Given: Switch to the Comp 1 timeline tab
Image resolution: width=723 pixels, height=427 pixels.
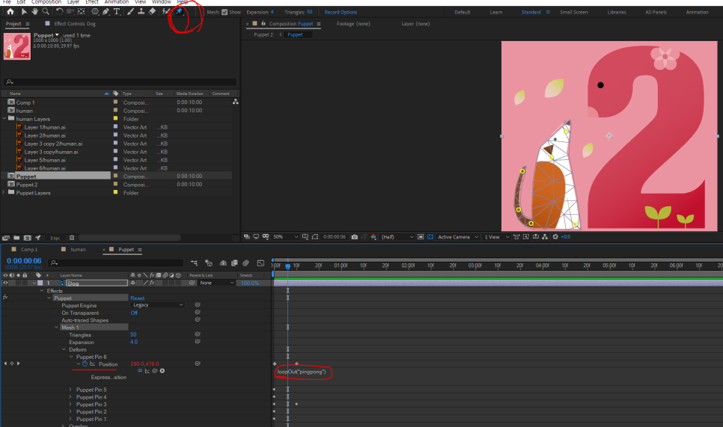Looking at the screenshot, I should [29, 250].
